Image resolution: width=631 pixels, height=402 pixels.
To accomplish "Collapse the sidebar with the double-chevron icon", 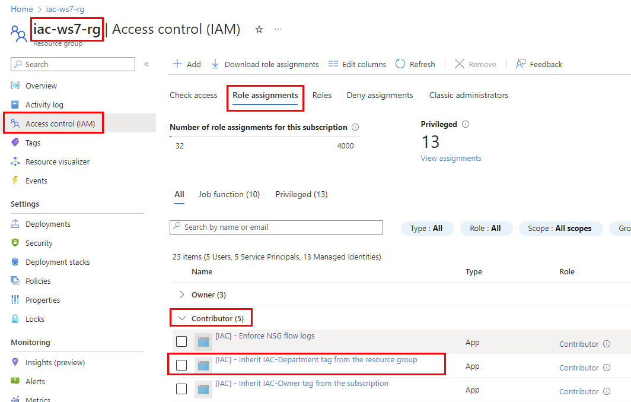I will point(146,64).
